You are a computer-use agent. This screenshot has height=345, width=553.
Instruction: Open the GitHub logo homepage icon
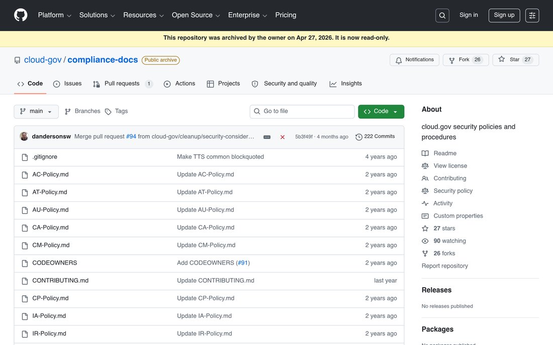(21, 15)
